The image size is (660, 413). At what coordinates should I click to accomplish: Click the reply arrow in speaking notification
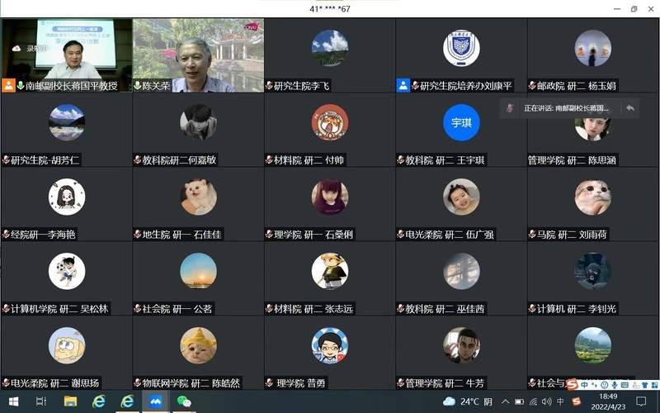click(629, 108)
